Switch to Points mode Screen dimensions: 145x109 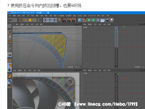click(x=10, y=46)
